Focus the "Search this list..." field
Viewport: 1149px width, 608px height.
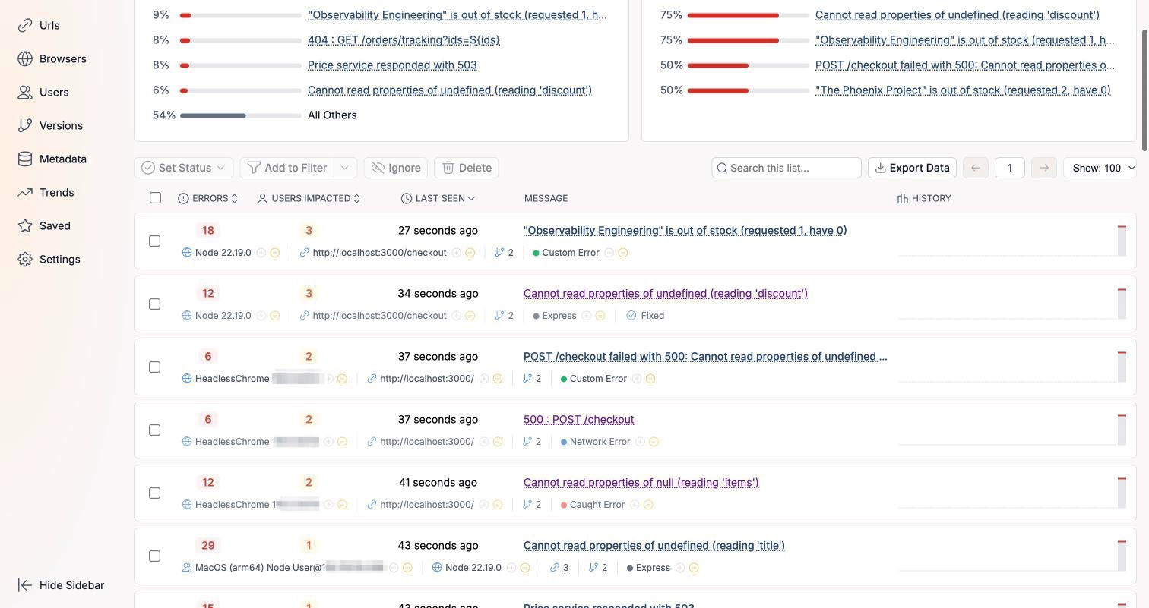pyautogui.click(x=787, y=168)
